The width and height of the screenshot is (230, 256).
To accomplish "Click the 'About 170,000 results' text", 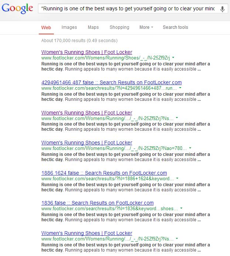I will [79, 41].
